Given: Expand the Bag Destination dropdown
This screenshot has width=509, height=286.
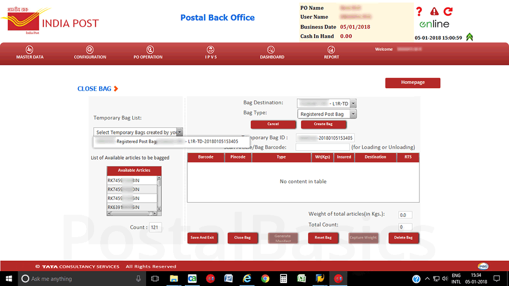Looking at the screenshot, I should coord(353,103).
